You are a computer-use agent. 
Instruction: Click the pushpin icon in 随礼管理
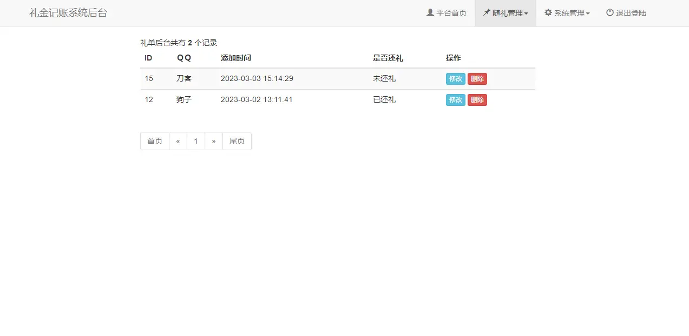(487, 12)
